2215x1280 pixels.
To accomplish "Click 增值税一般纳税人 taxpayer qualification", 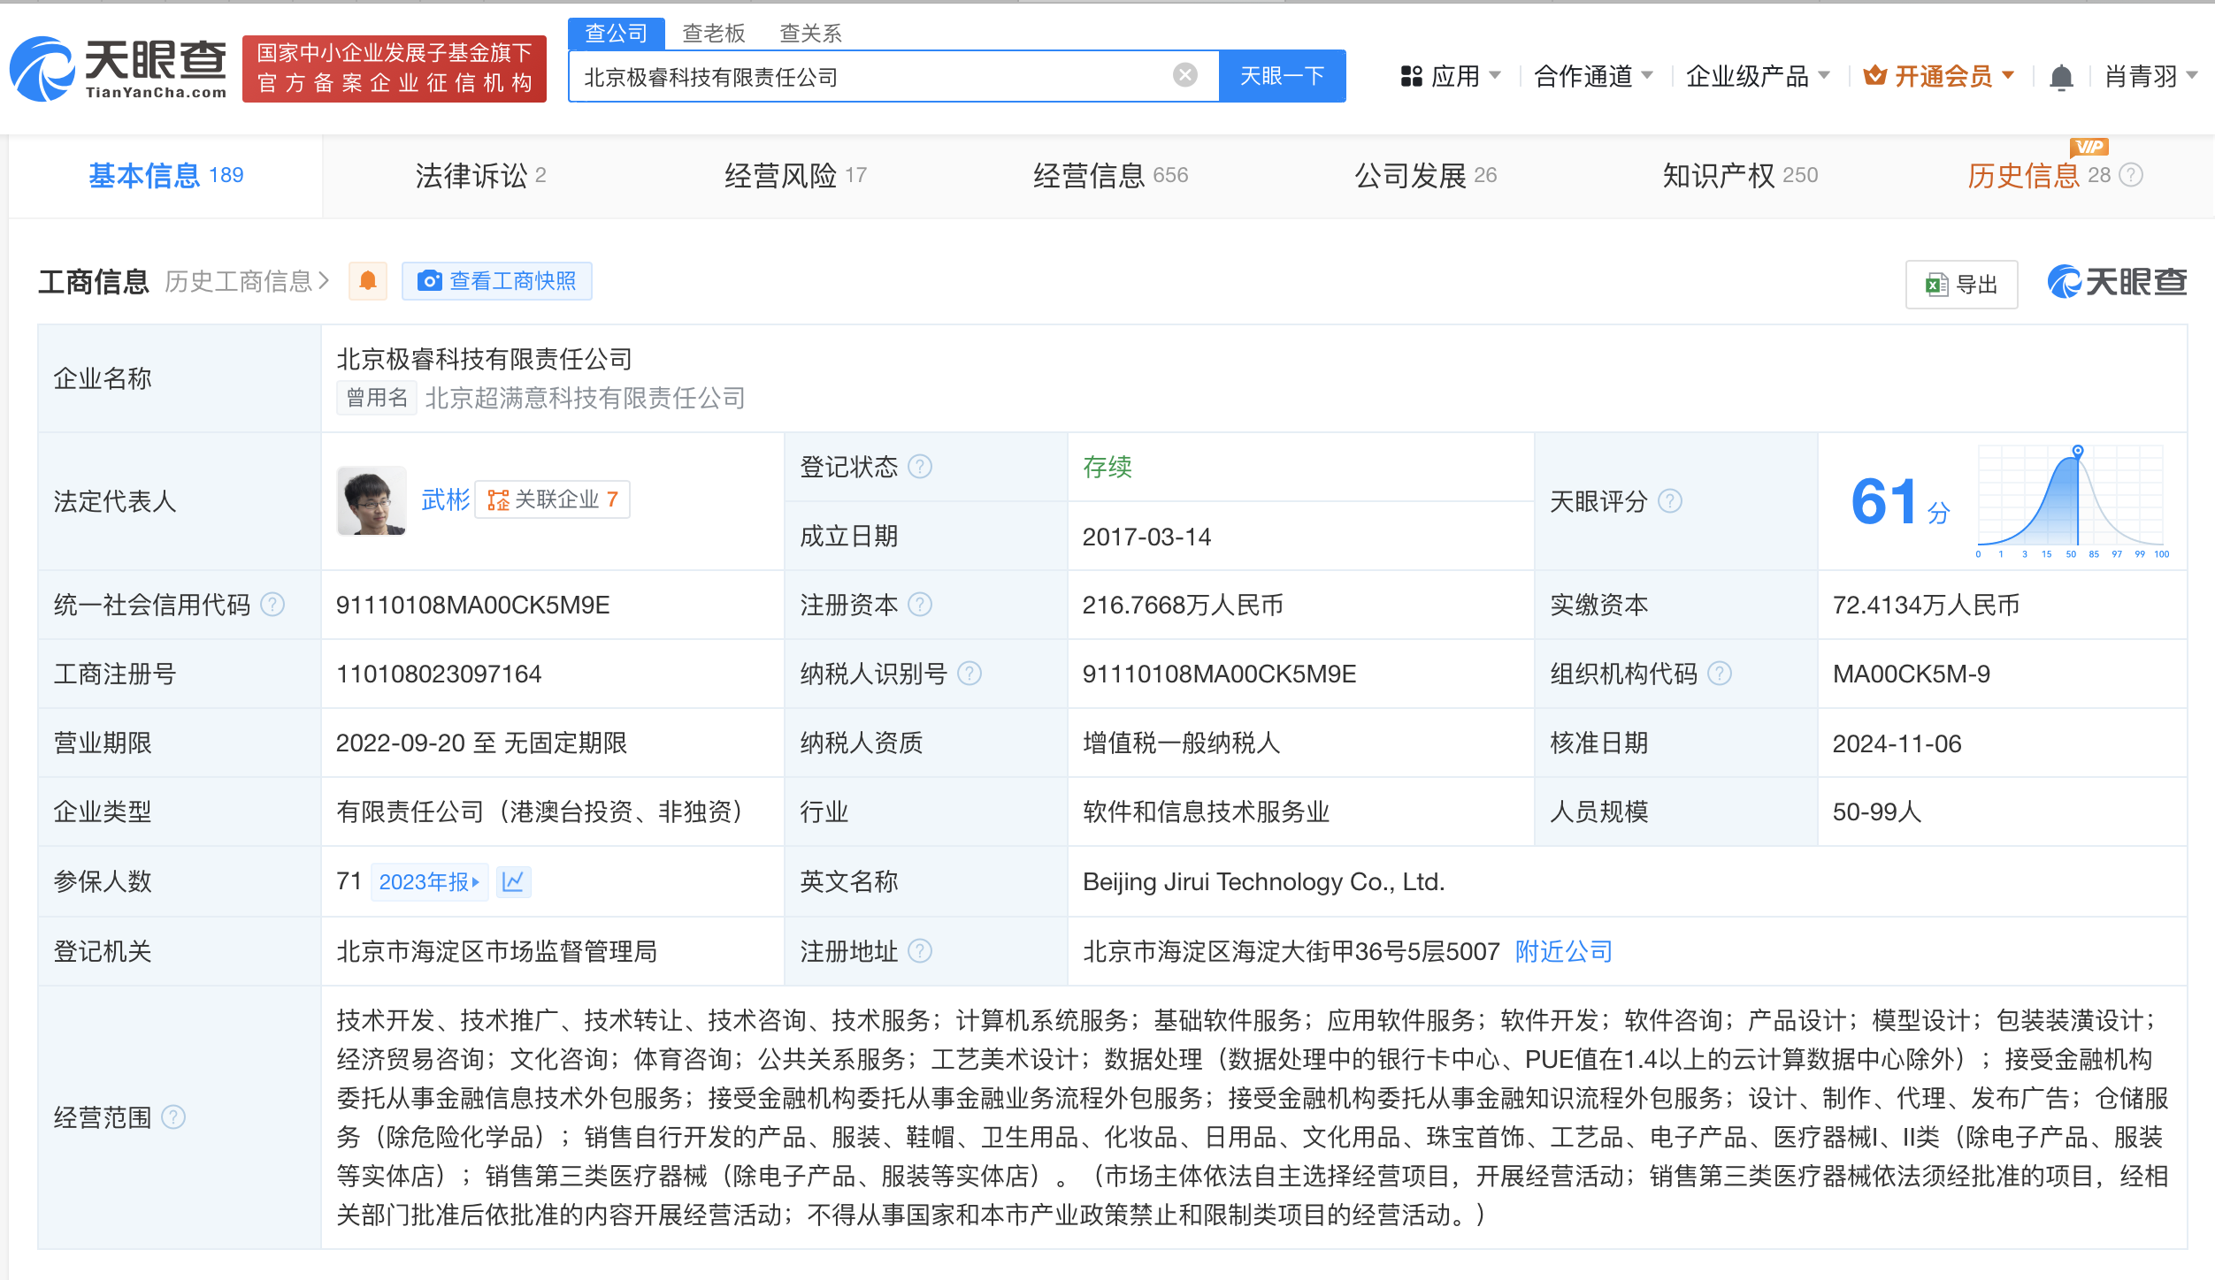I will point(1181,743).
